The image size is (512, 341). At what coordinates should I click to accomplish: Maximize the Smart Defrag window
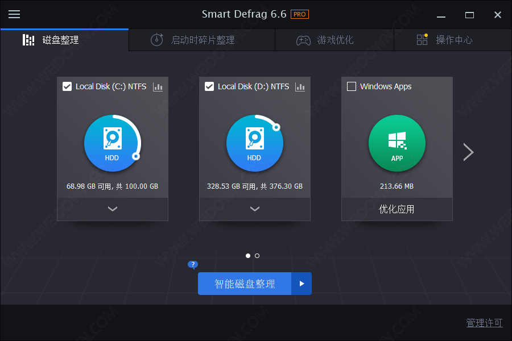click(x=469, y=15)
